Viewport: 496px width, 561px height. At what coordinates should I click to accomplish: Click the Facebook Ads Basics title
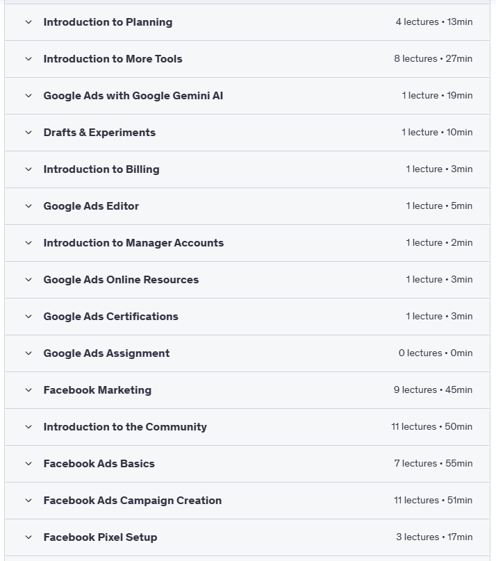tap(99, 464)
